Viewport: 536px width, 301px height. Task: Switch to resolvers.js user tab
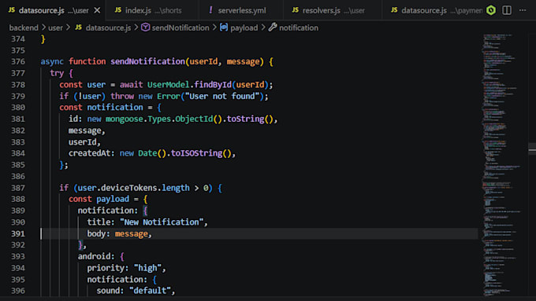(x=333, y=10)
